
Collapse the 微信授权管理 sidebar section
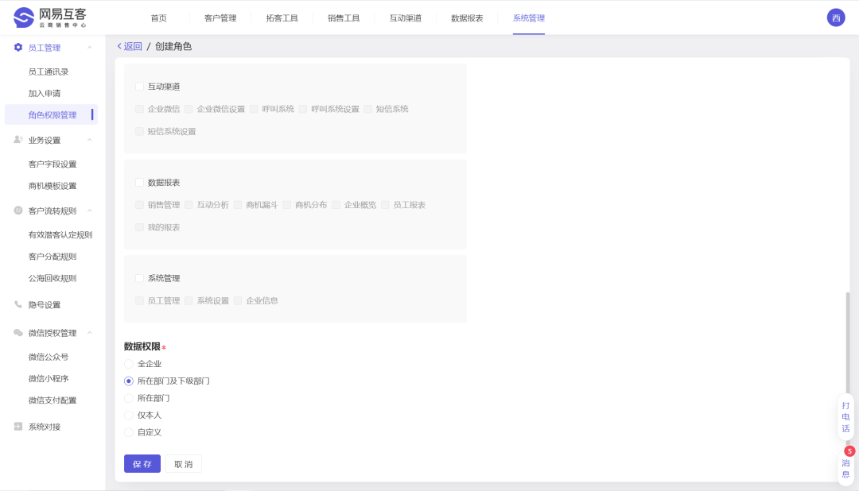(x=90, y=332)
